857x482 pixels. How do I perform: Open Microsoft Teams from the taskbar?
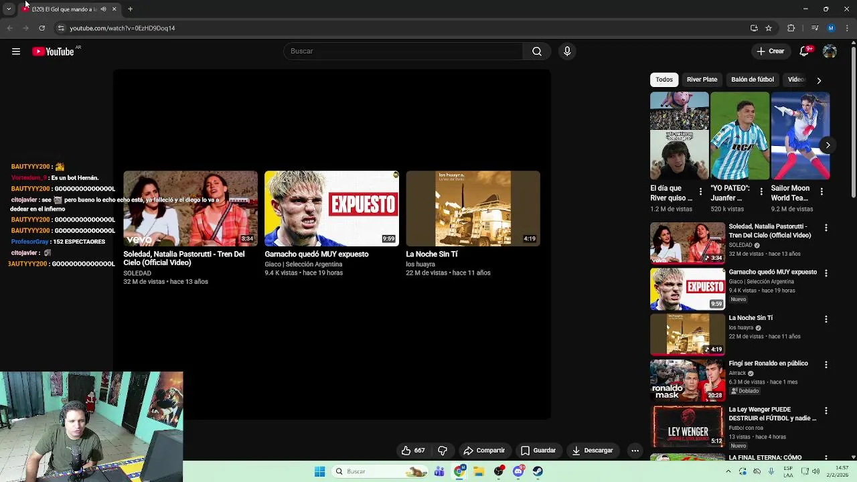pyautogui.click(x=439, y=471)
